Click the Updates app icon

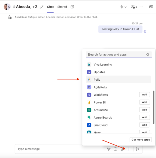pyautogui.click(x=89, y=72)
